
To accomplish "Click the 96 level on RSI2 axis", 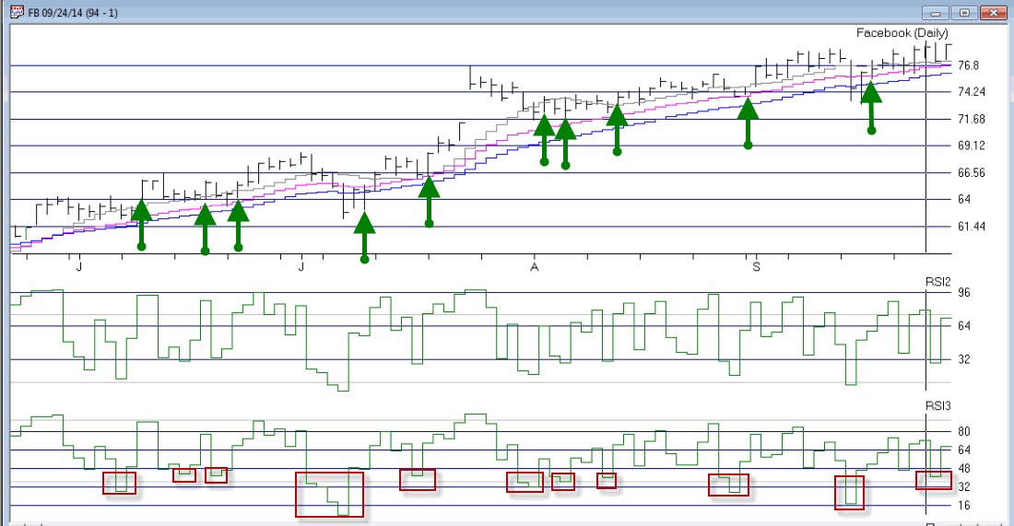I will pyautogui.click(x=964, y=293).
